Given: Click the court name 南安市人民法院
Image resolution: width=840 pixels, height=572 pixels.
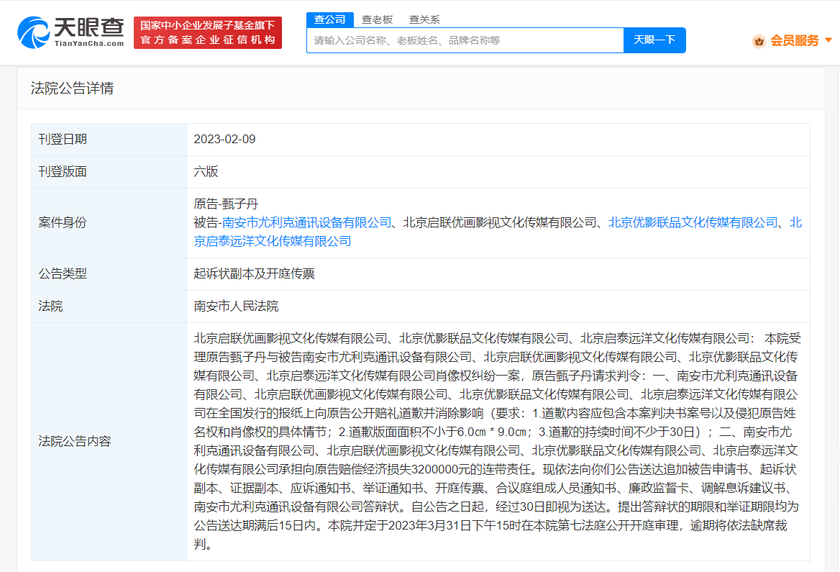Looking at the screenshot, I should pos(236,306).
